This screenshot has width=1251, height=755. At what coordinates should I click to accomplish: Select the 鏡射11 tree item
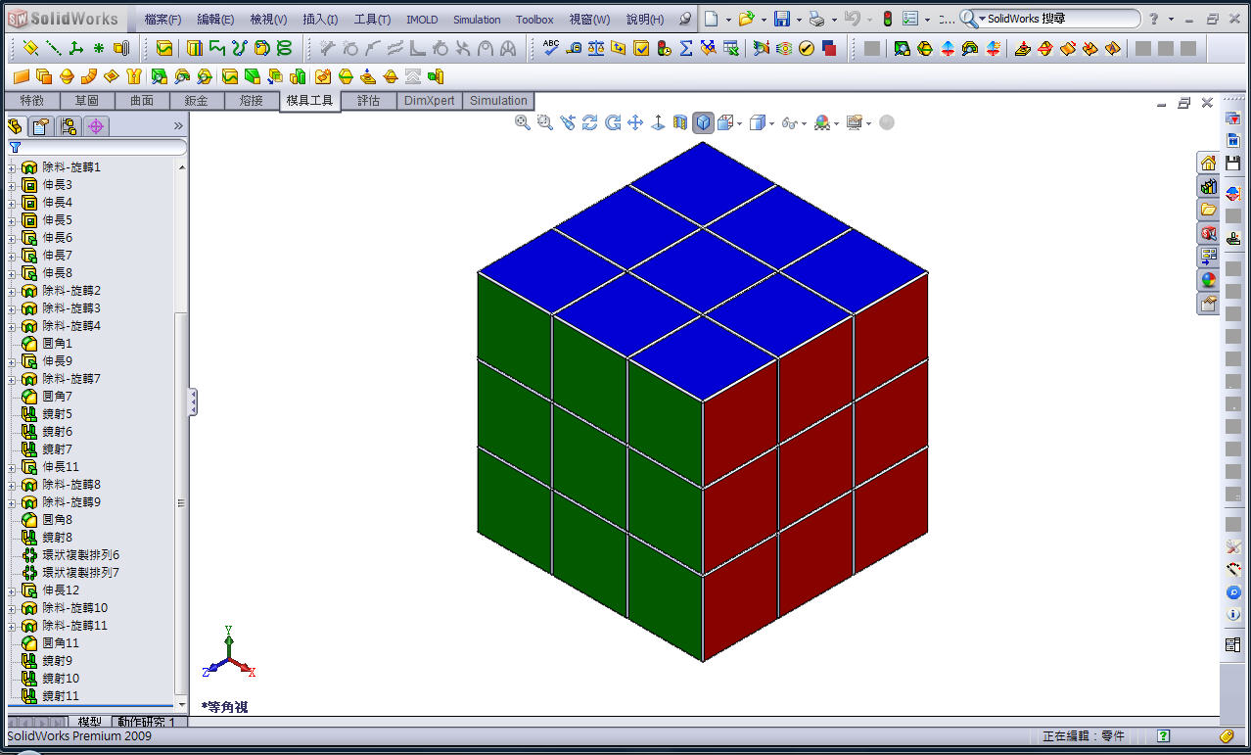coord(60,696)
